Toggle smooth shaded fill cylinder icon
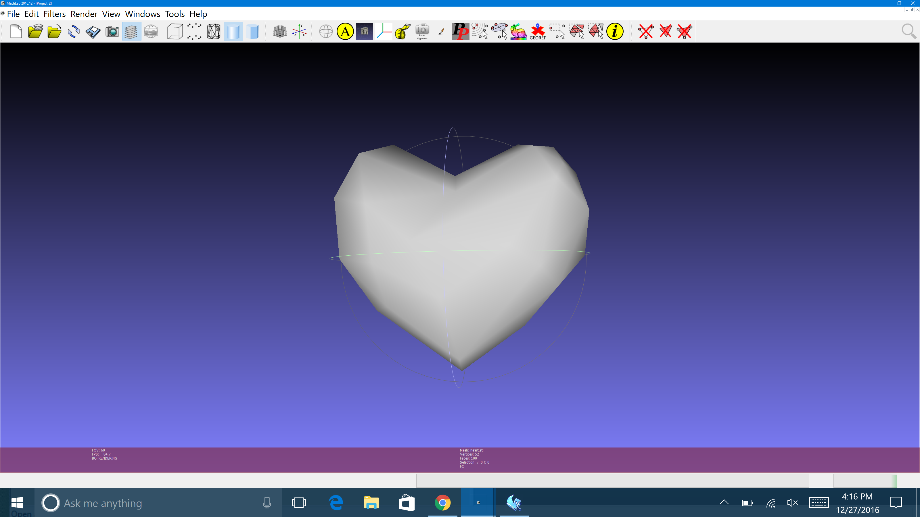The image size is (920, 517). coord(233,31)
